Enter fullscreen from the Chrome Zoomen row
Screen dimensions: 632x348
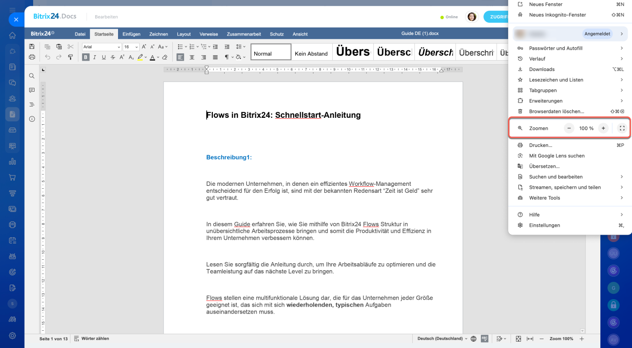[622, 128]
